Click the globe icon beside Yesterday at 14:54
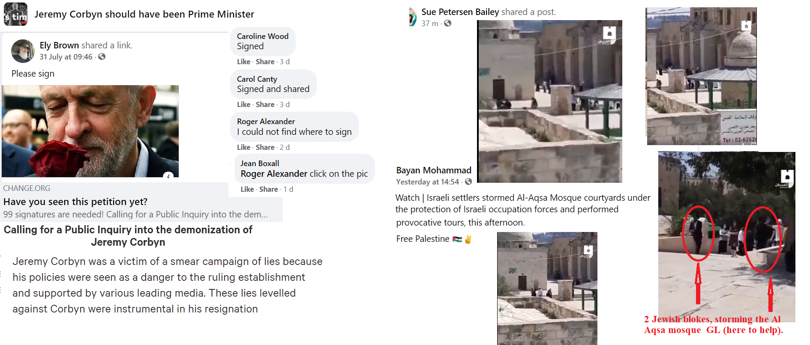 tap(468, 182)
